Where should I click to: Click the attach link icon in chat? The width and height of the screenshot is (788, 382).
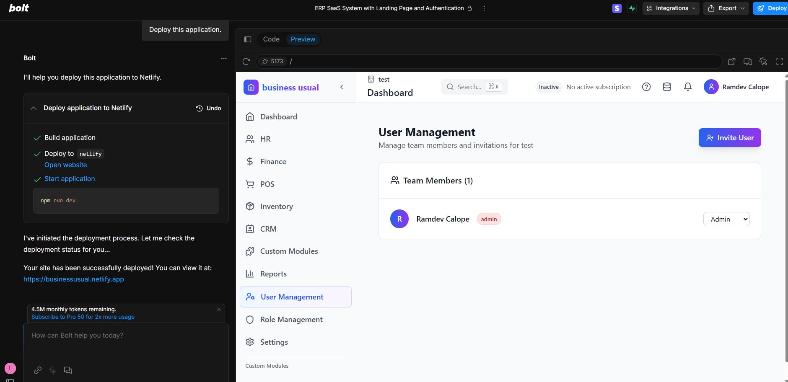pyautogui.click(x=38, y=370)
